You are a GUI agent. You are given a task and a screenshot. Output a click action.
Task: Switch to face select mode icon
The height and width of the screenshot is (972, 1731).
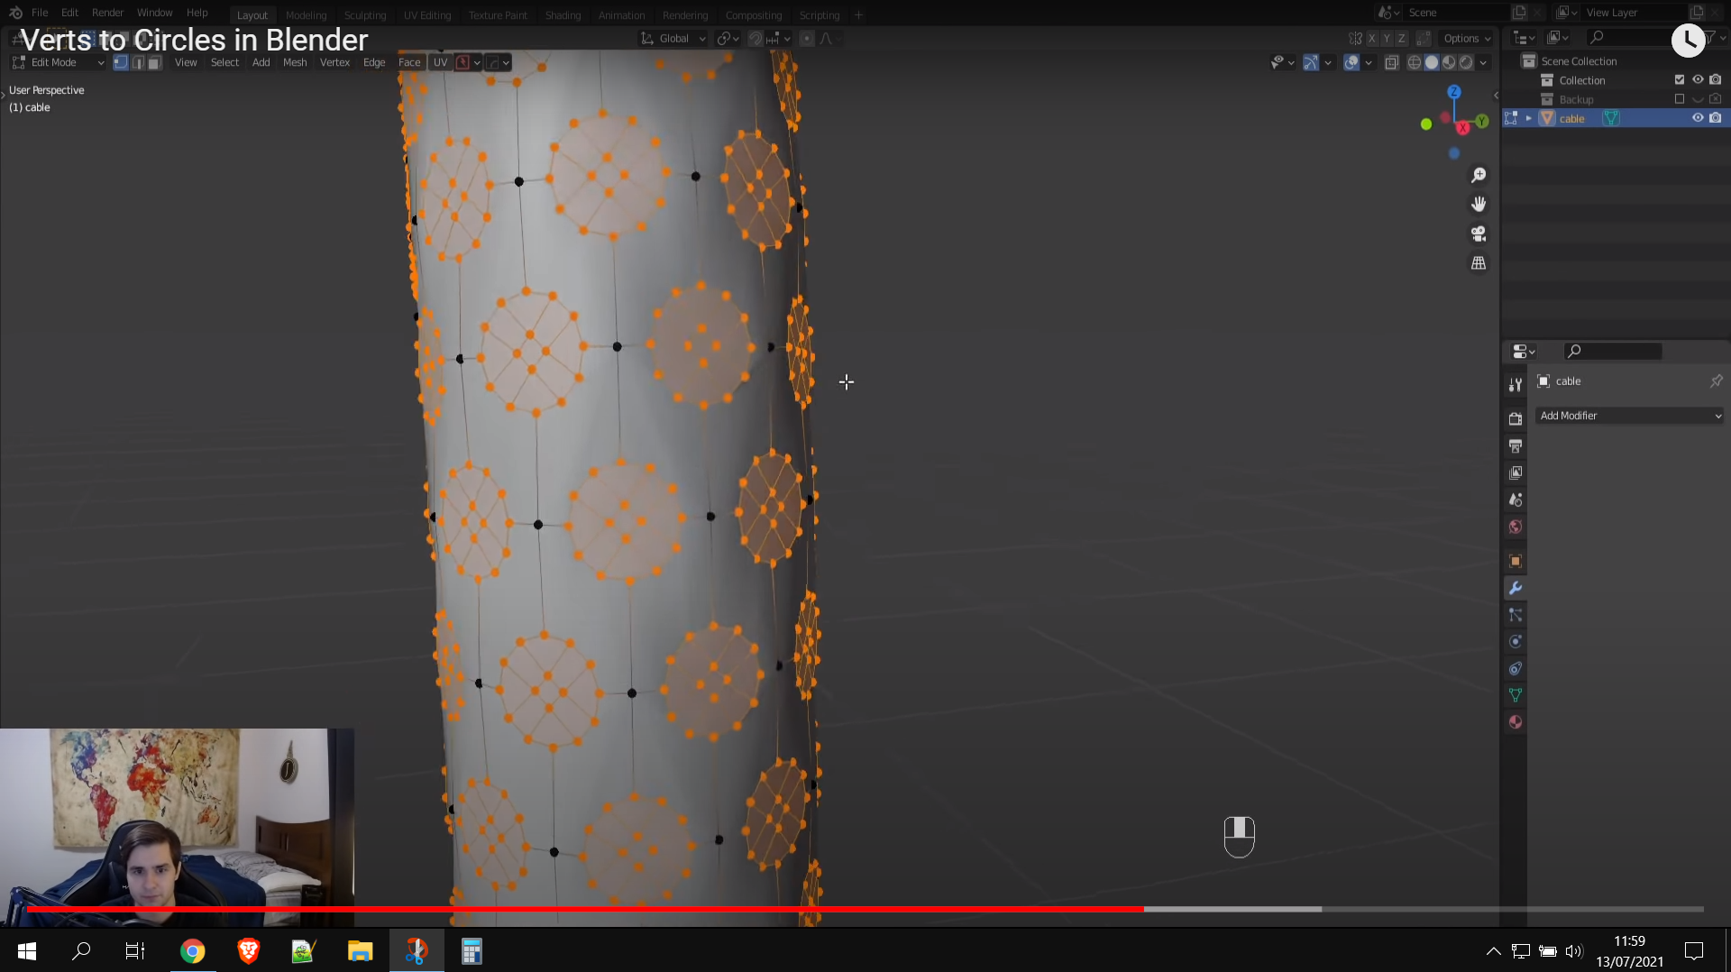point(154,62)
